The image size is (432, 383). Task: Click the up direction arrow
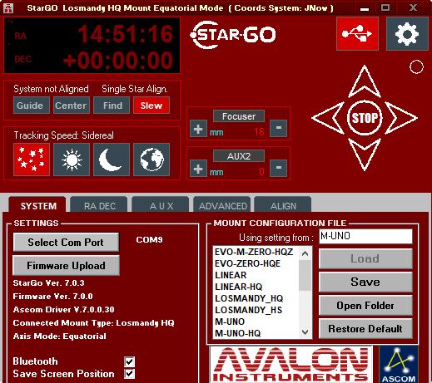click(x=365, y=81)
